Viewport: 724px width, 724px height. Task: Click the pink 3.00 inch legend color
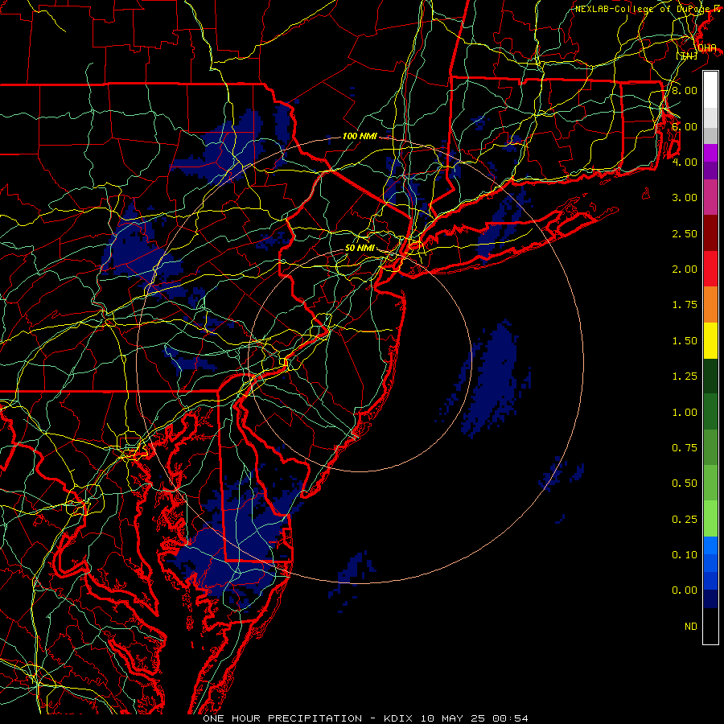710,197
